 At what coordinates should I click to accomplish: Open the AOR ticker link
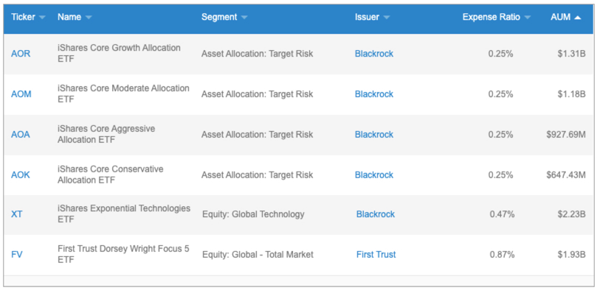pyautogui.click(x=21, y=54)
